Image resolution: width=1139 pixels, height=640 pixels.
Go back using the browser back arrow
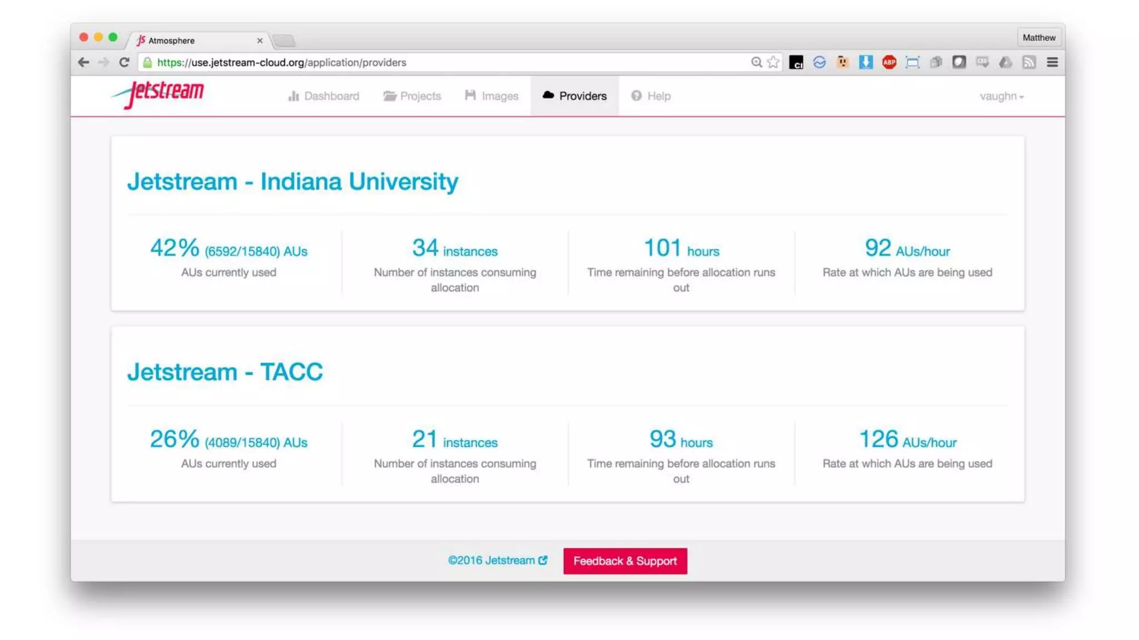[83, 62]
